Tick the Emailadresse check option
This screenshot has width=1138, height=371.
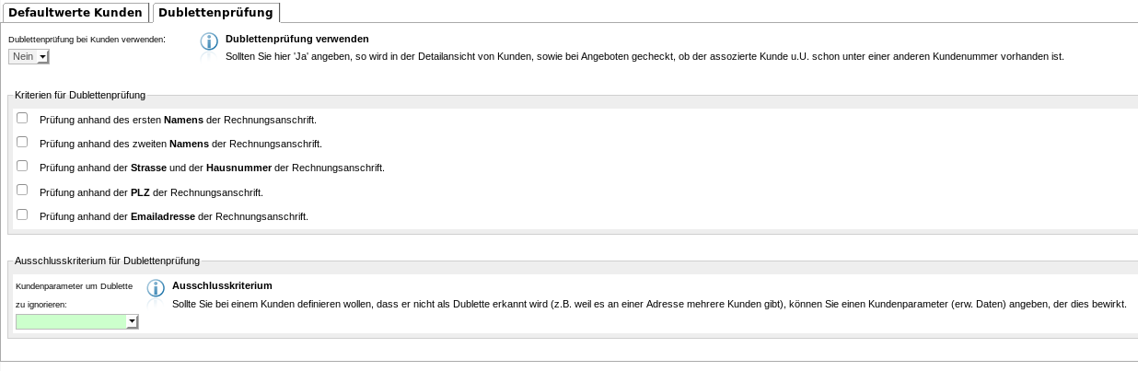pyautogui.click(x=22, y=214)
